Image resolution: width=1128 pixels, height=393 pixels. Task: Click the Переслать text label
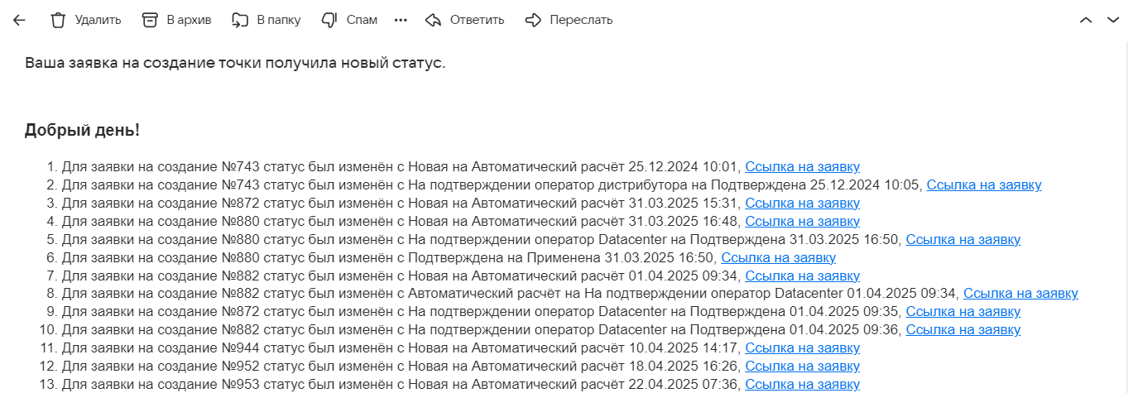pyautogui.click(x=581, y=20)
